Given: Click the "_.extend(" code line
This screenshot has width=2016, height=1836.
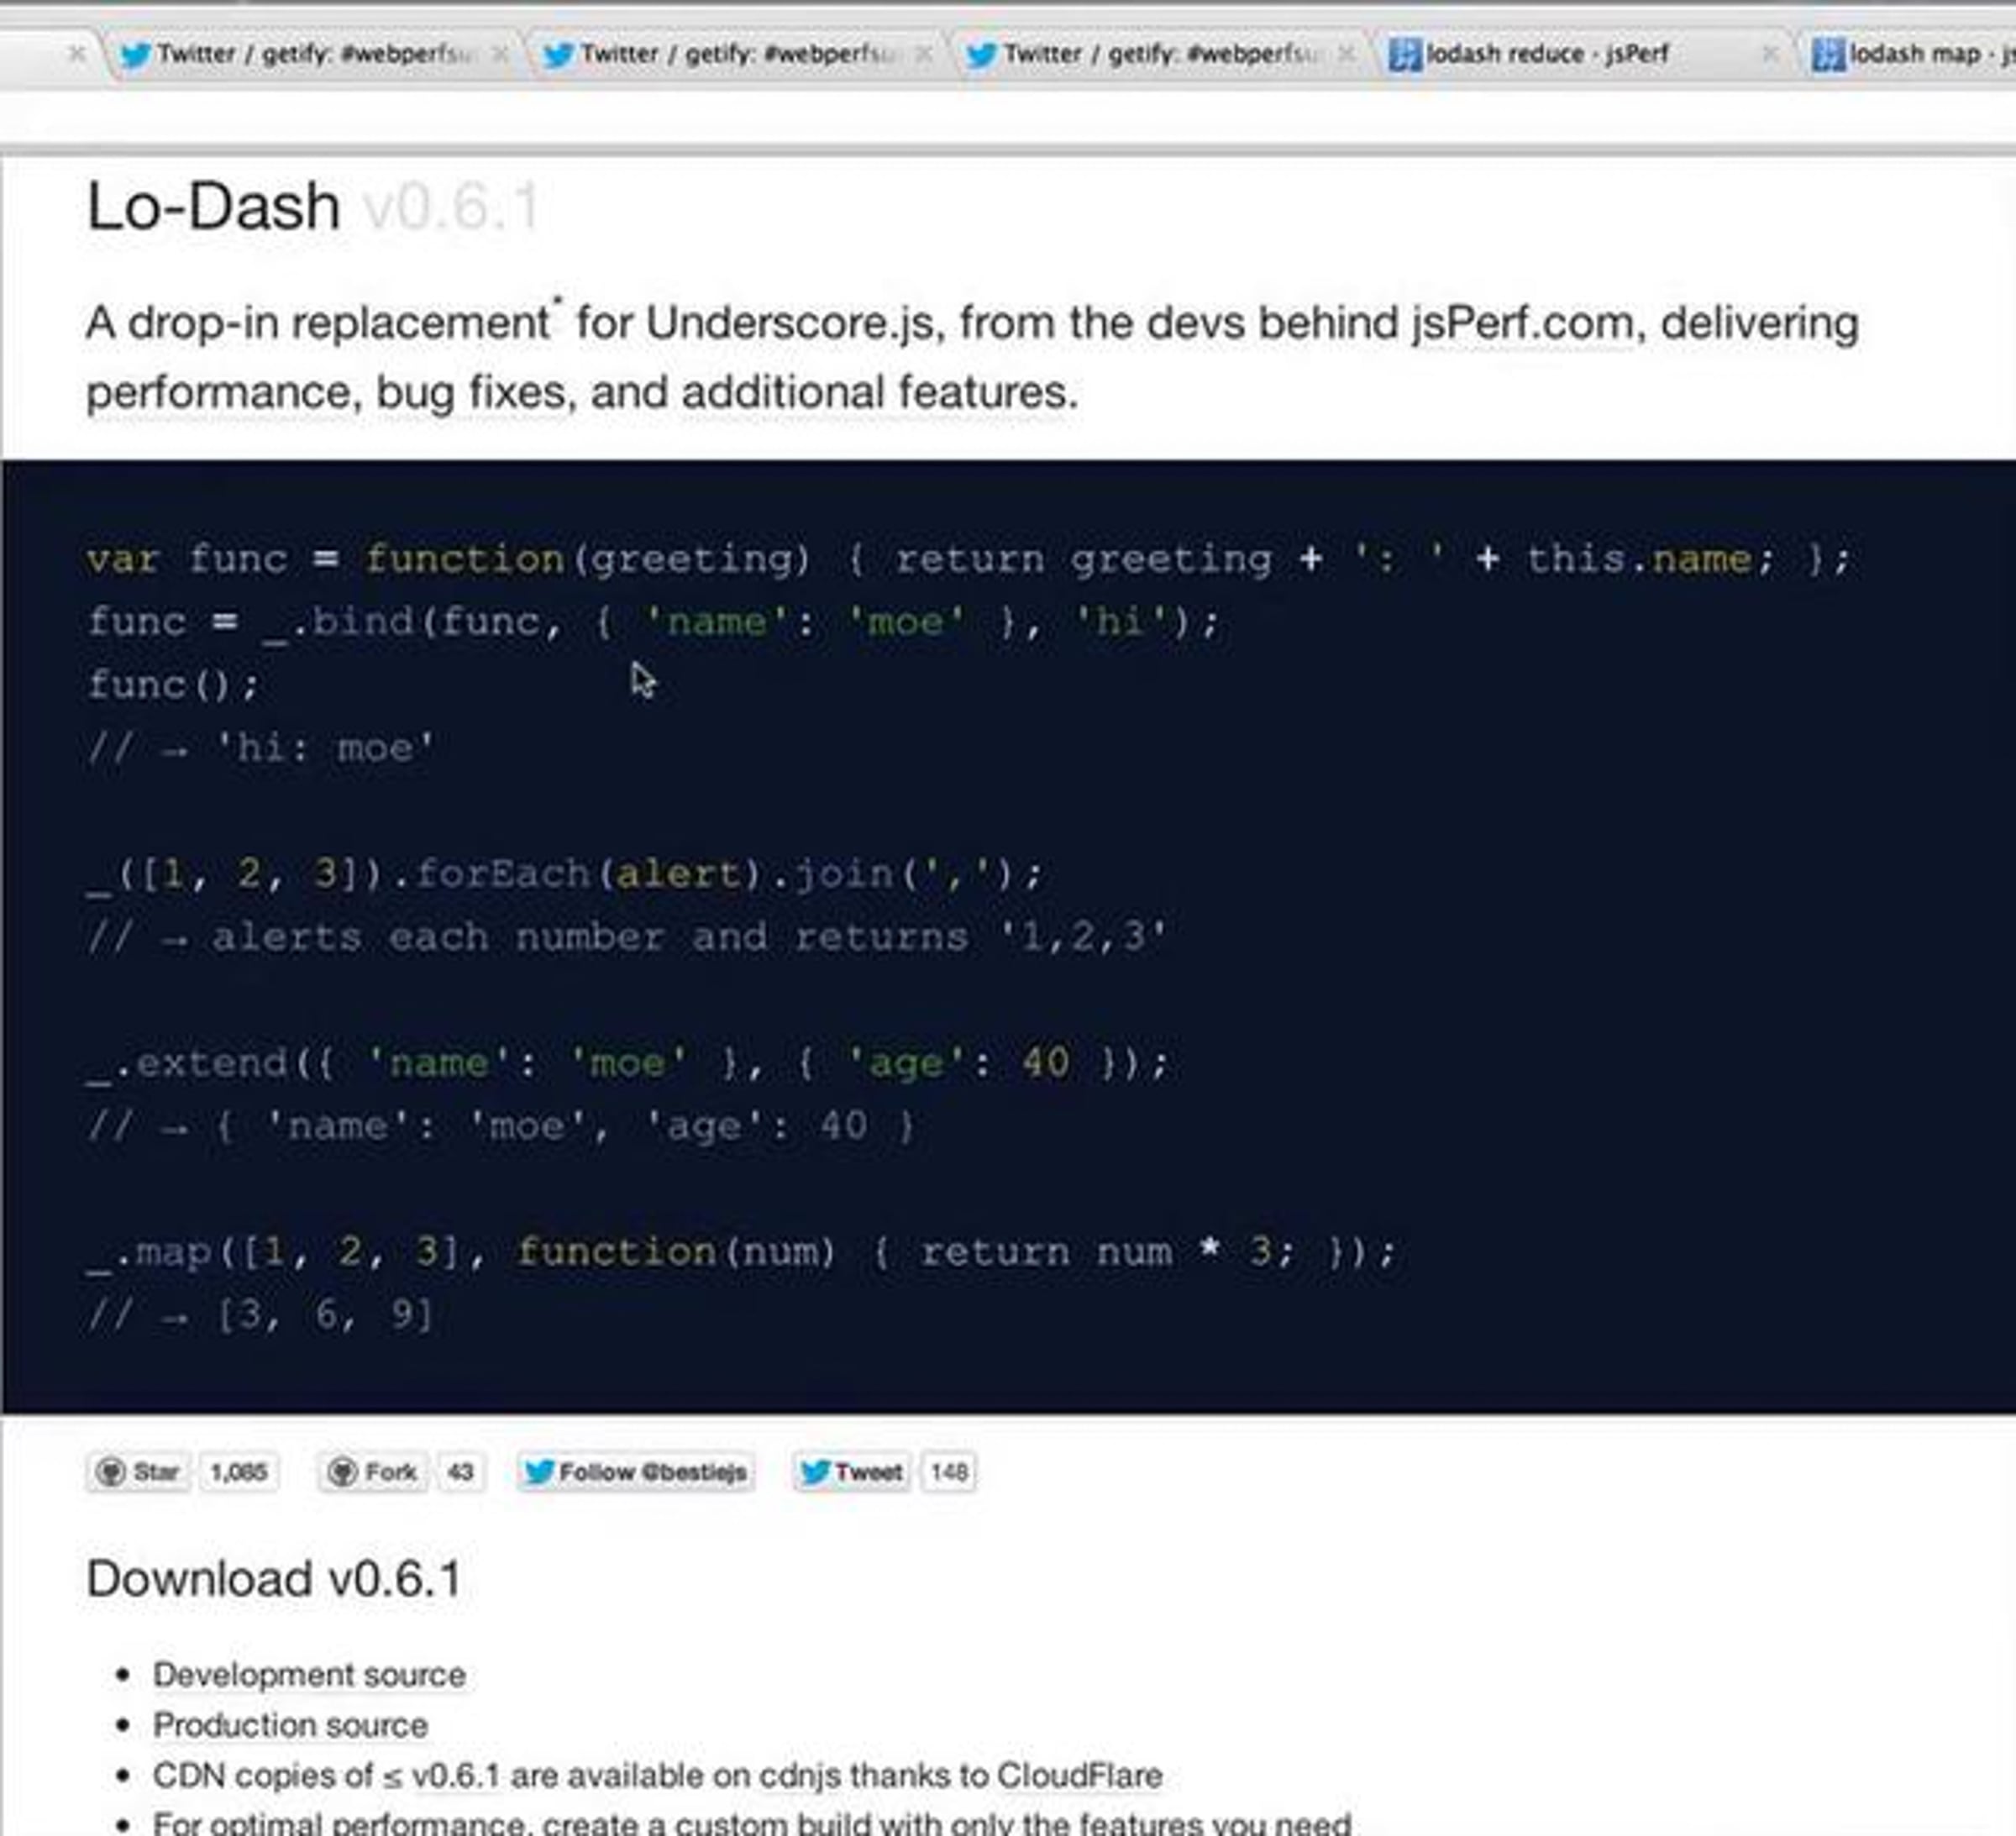Looking at the screenshot, I should (627, 1063).
